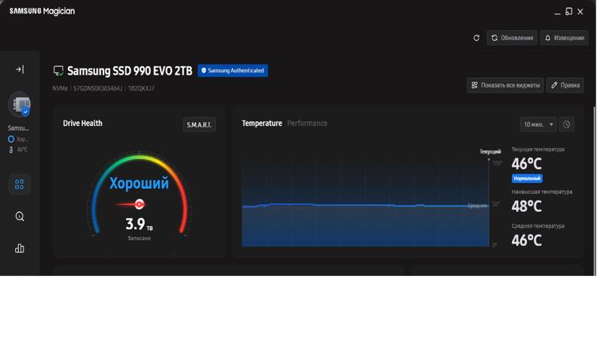Click the drive health gauge needle

[137, 204]
